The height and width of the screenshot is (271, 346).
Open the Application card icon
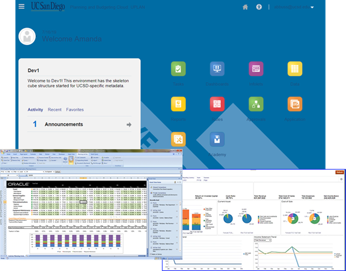[295, 104]
